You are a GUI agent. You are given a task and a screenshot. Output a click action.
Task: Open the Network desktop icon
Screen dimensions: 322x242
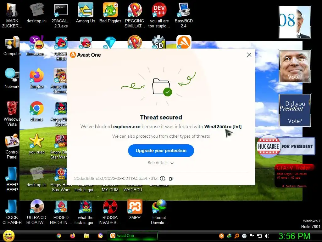[12, 78]
